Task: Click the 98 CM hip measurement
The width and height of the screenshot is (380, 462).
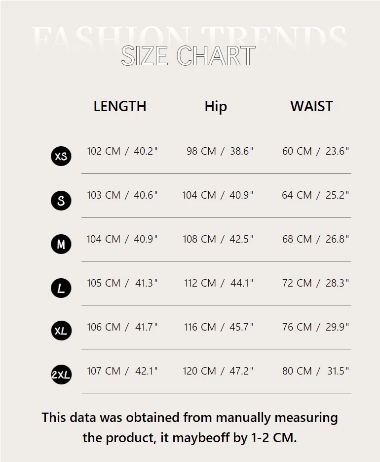Action: click(201, 151)
